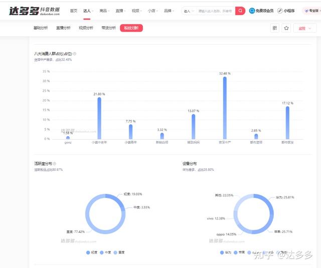
Task: Open the 达人 search-type dropdown
Action: pyautogui.click(x=189, y=11)
